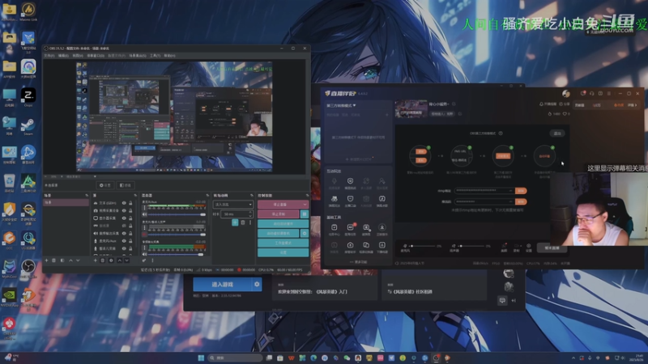Toggle visibility of 文本 (GDI+) source
The image size is (648, 364).
tap(124, 203)
